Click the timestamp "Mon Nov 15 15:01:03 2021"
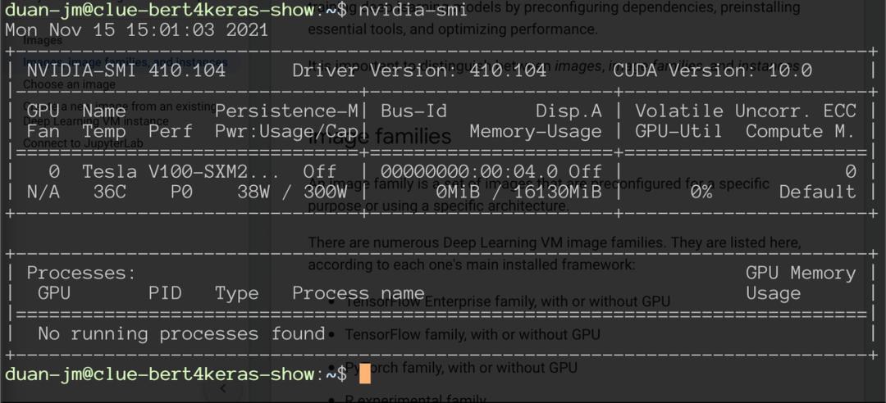The height and width of the screenshot is (403, 886). [136, 30]
